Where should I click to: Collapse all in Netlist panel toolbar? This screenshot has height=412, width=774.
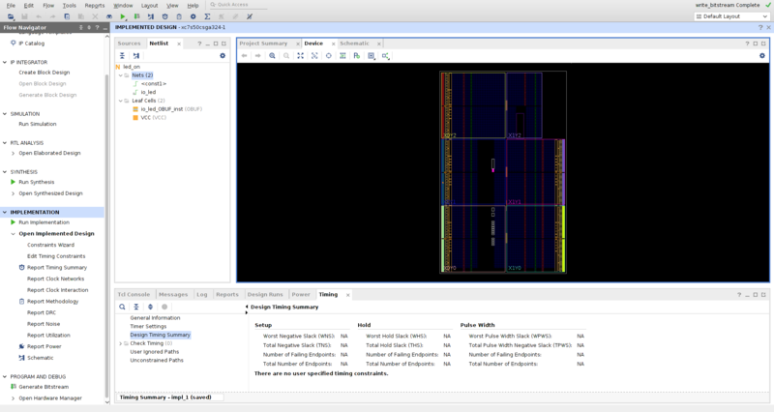[122, 56]
